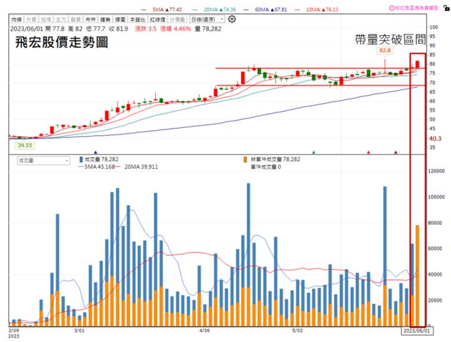Expand the 成交量 indicator dropdown
The height and width of the screenshot is (342, 451).
[43, 160]
